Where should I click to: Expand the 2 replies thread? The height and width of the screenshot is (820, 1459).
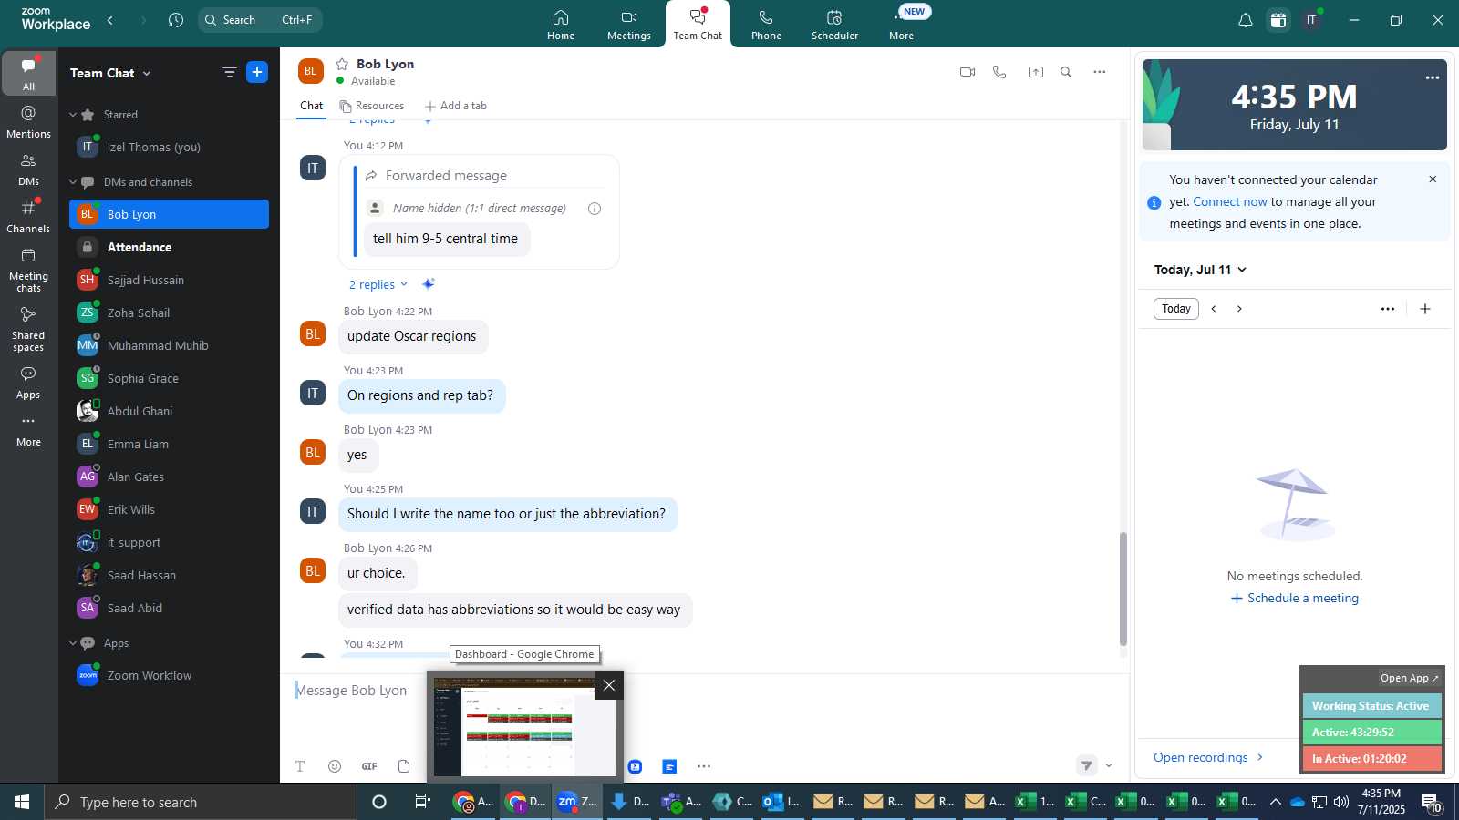coord(378,284)
